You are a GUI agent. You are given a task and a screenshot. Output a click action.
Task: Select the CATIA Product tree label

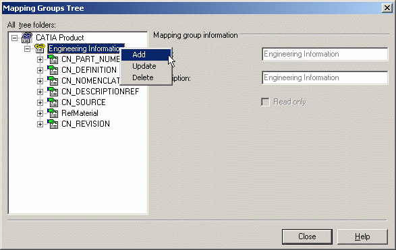pos(60,38)
